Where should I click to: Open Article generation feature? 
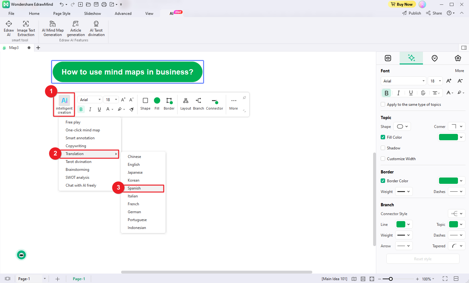click(x=76, y=28)
